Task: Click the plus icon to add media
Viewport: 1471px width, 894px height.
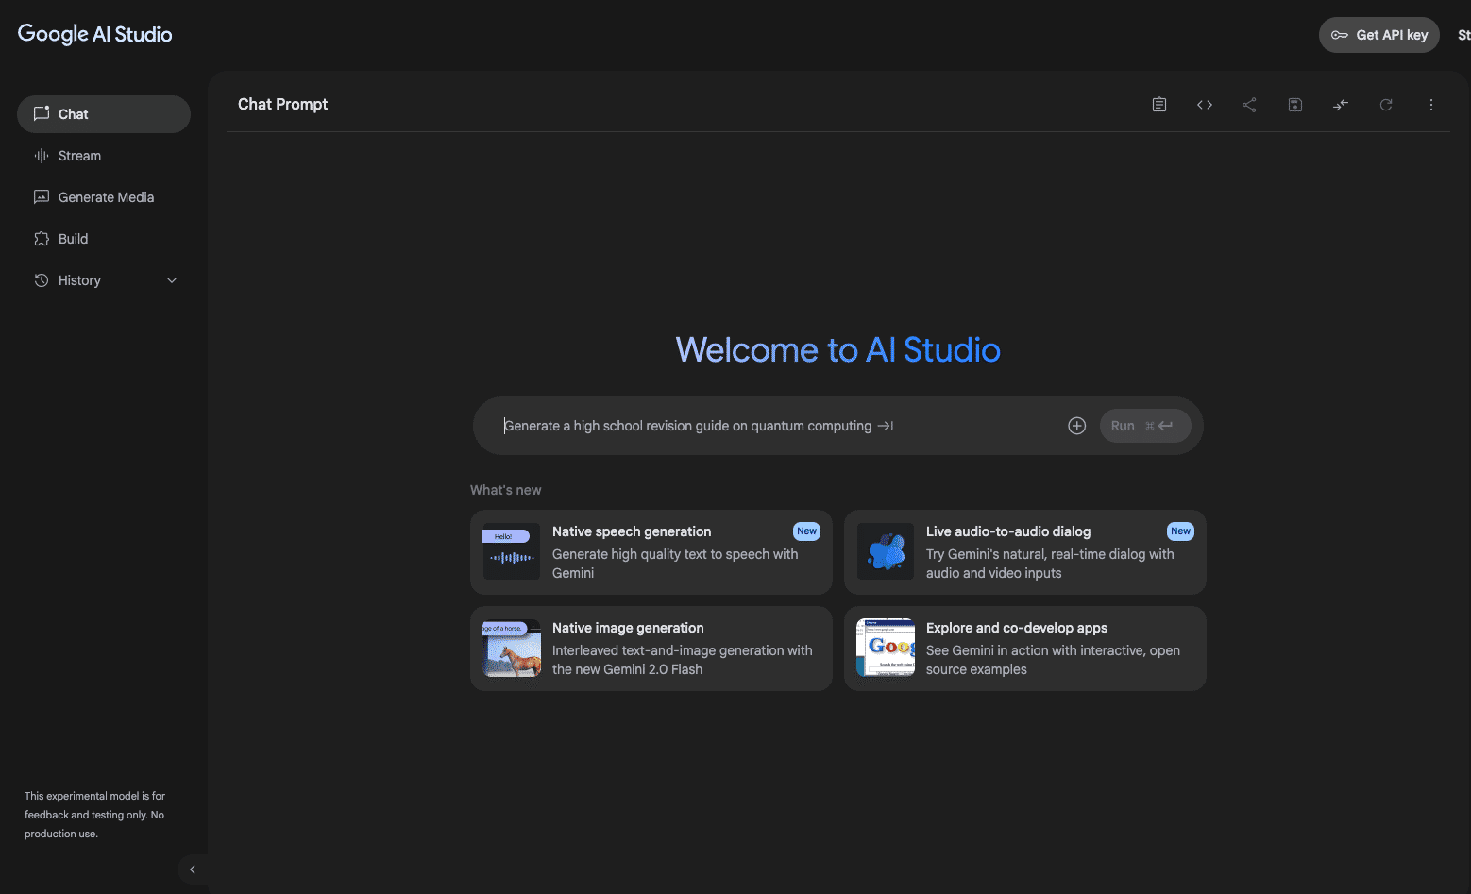Action: pos(1076,426)
